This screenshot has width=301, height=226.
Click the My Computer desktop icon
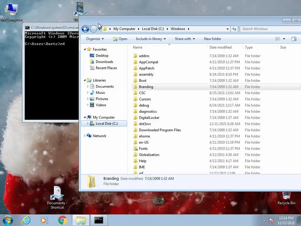coord(11,12)
